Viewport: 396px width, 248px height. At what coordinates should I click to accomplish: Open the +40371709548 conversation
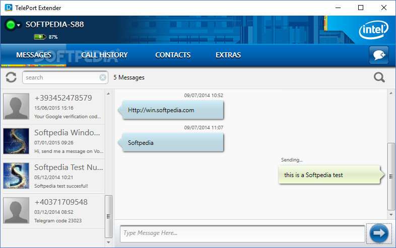tap(53, 211)
